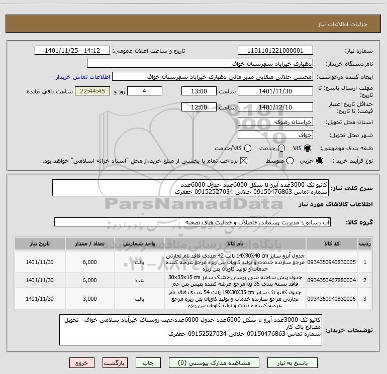
Task: Click row 3 date cell 1401/11/30
Action: pyautogui.click(x=40, y=299)
